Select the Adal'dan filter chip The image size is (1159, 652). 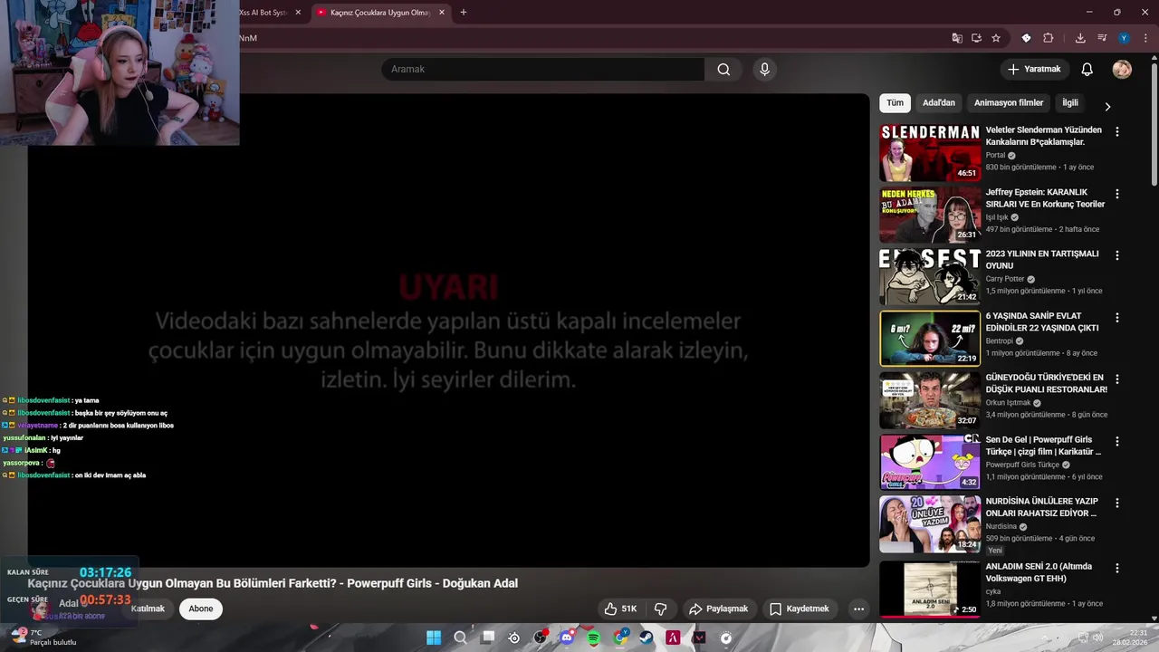(x=939, y=103)
